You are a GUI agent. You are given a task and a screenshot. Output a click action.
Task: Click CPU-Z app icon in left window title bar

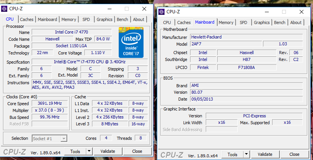click(x=5, y=9)
